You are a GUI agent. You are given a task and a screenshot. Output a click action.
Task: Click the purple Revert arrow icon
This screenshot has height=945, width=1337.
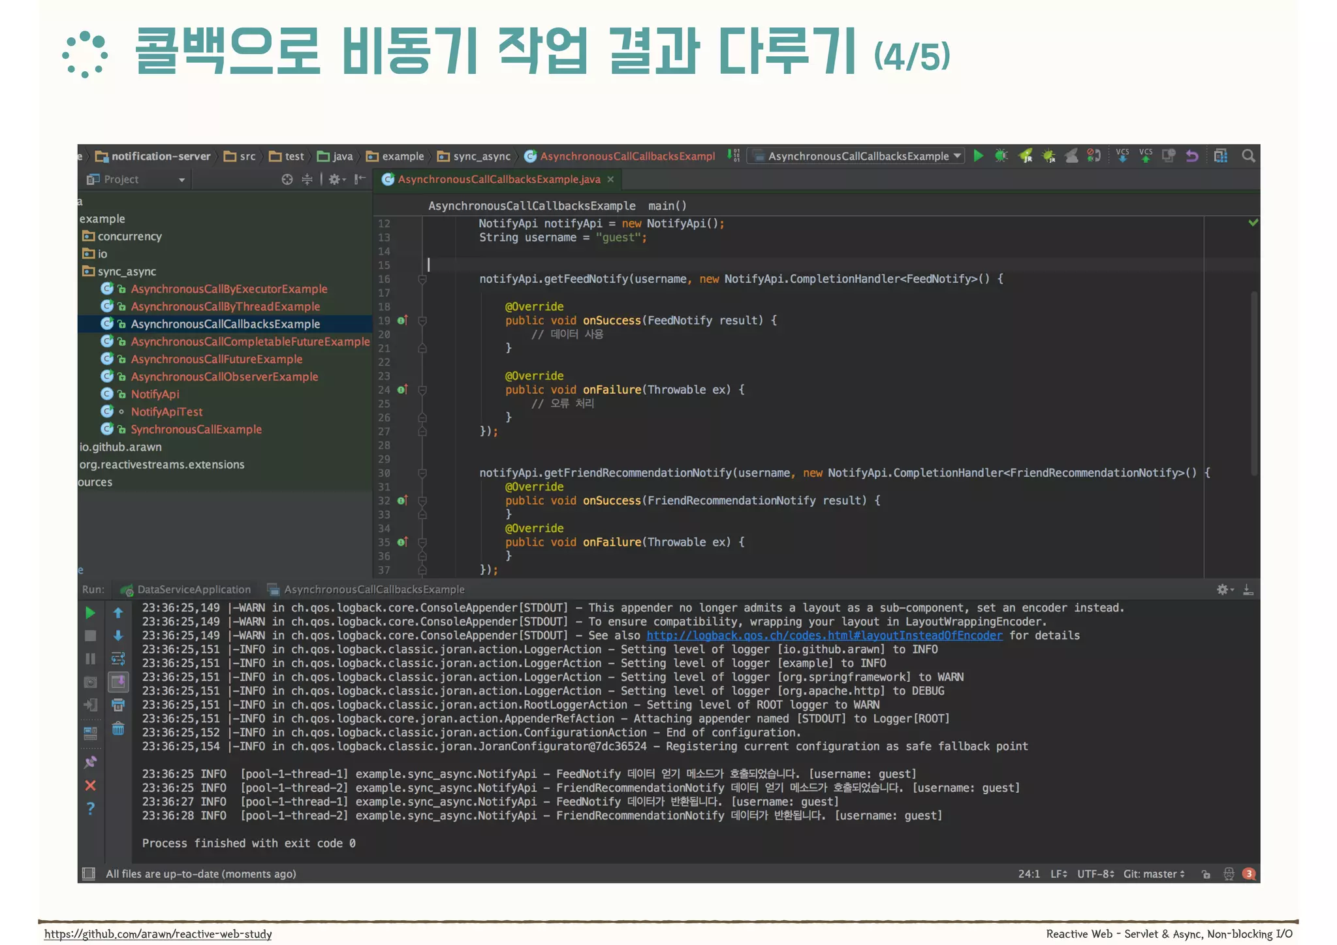pyautogui.click(x=1192, y=155)
